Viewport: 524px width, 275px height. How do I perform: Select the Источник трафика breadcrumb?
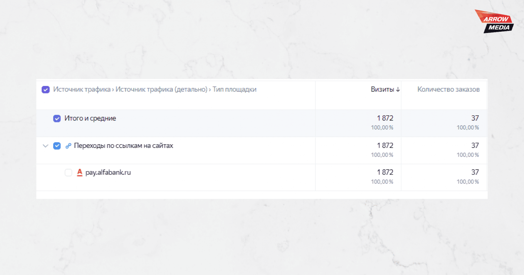pyautogui.click(x=82, y=89)
